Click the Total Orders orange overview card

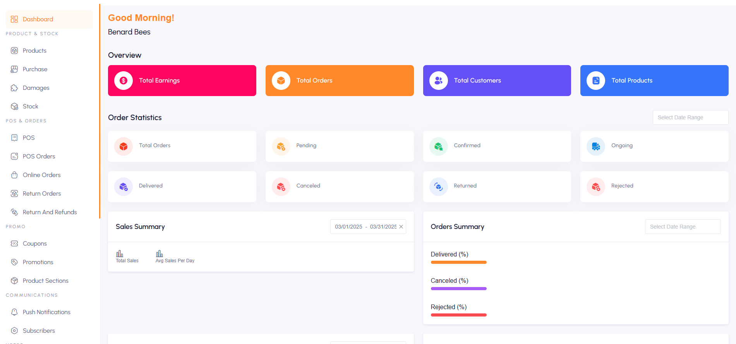(340, 81)
